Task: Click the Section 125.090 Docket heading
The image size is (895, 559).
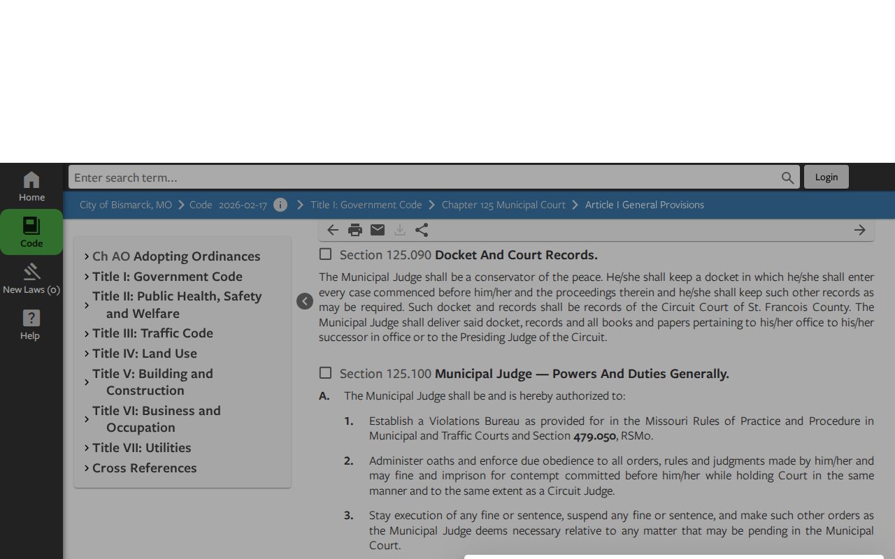Action: coord(468,255)
